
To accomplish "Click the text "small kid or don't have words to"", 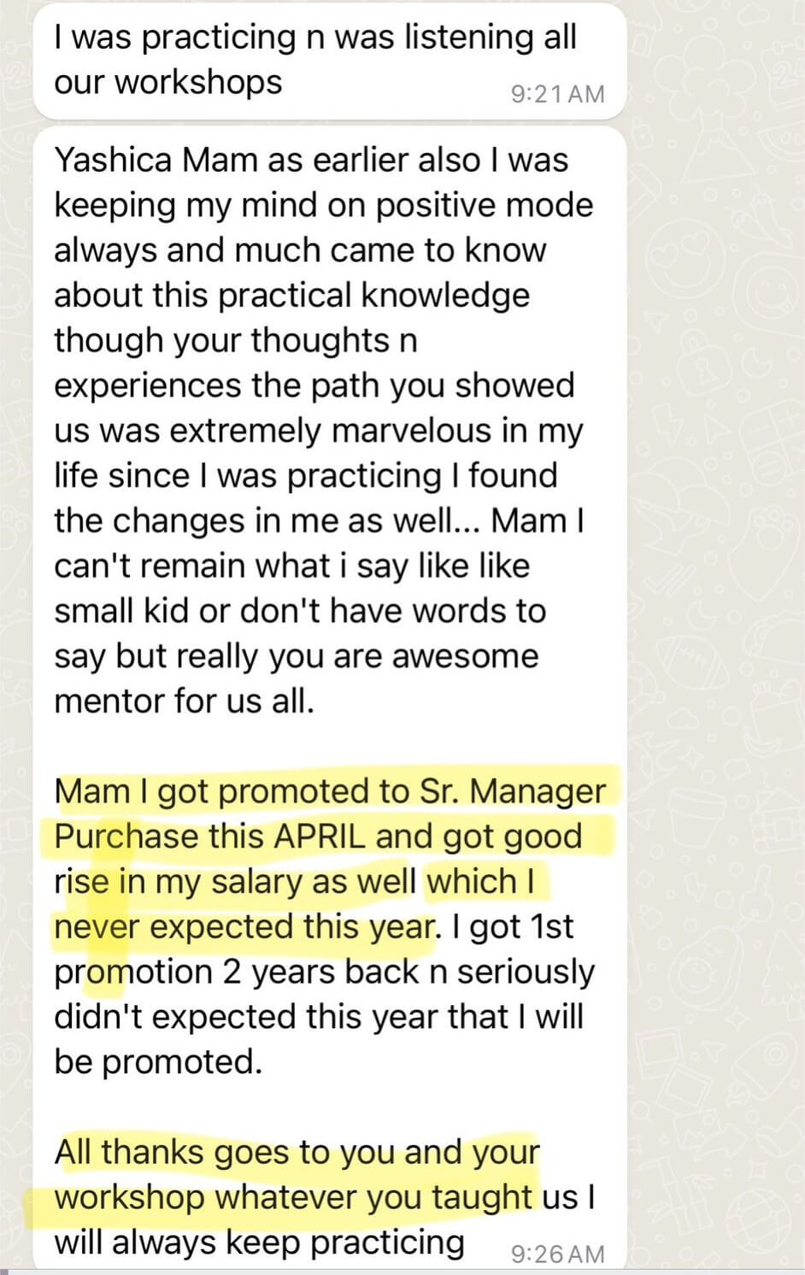I will (299, 611).
